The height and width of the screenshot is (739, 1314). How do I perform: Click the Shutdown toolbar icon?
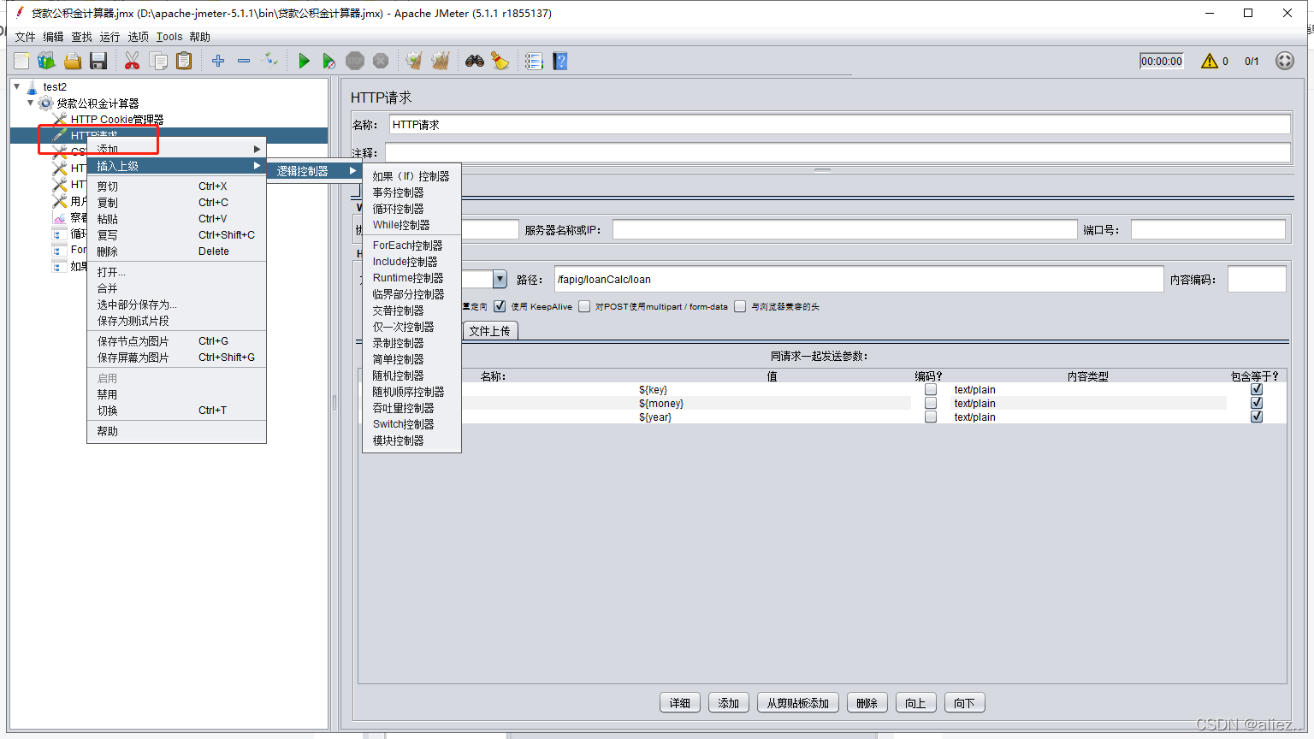pos(381,61)
